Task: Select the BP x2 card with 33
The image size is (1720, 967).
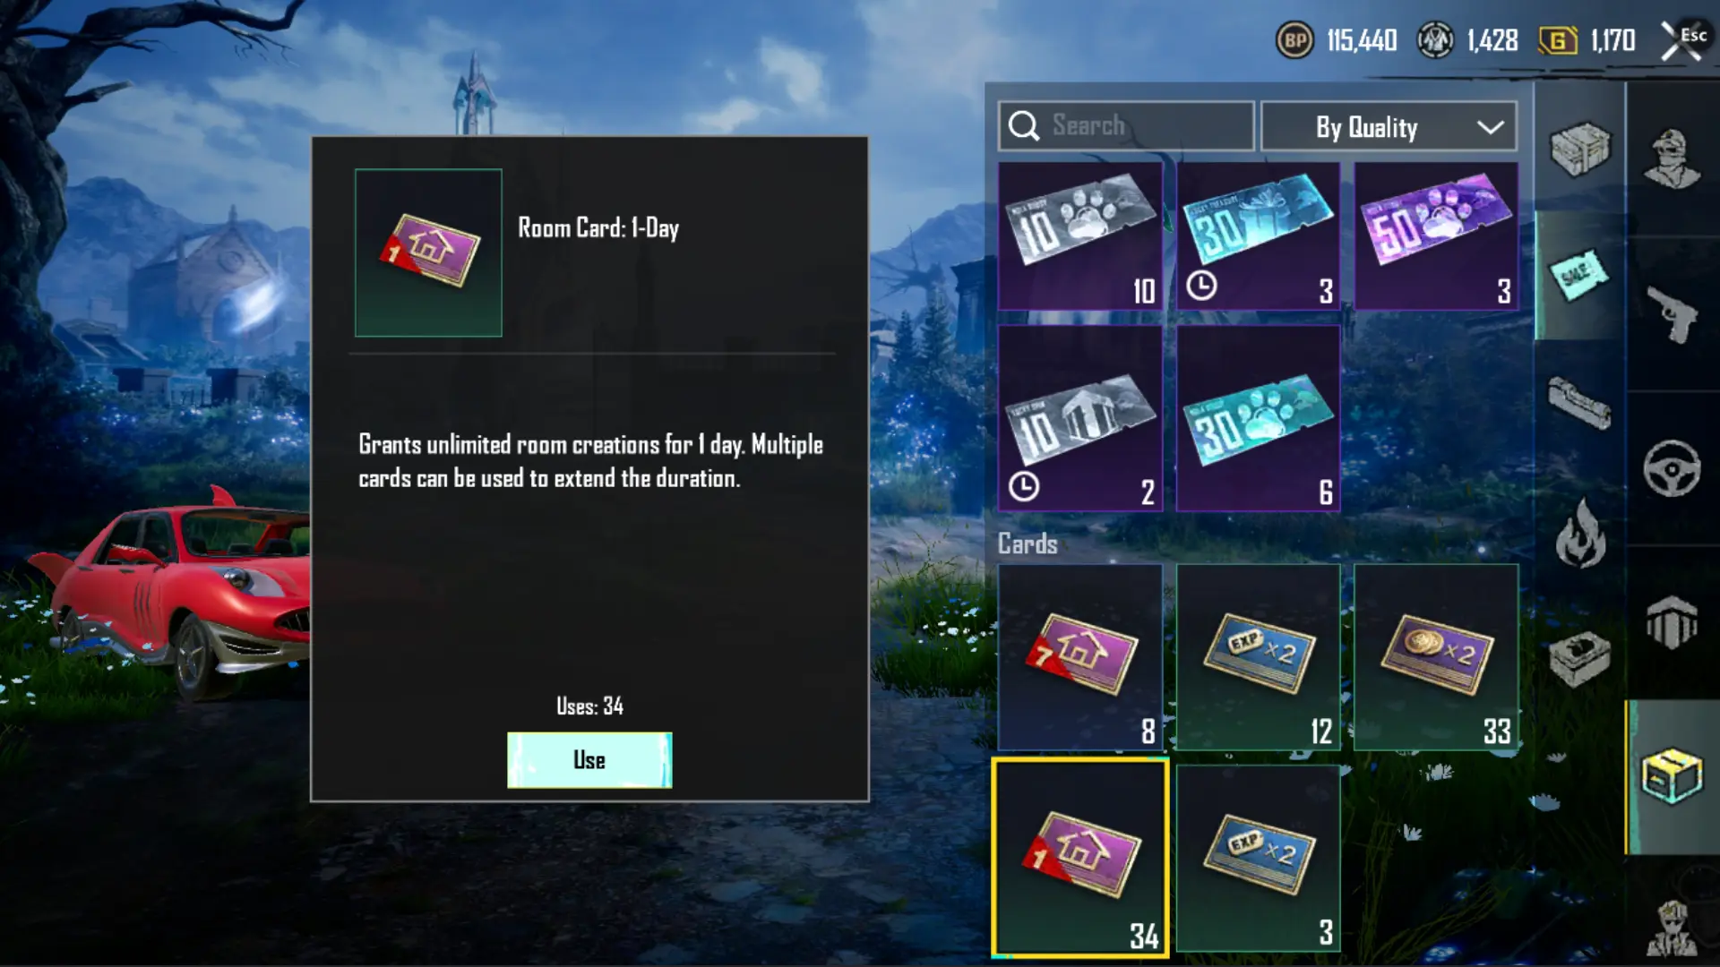Action: [1436, 657]
